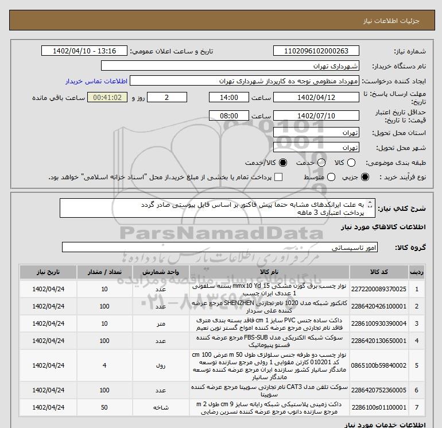This screenshot has height=428, width=442.
Task: Click the delivery province field تهران
Action: tap(316, 132)
